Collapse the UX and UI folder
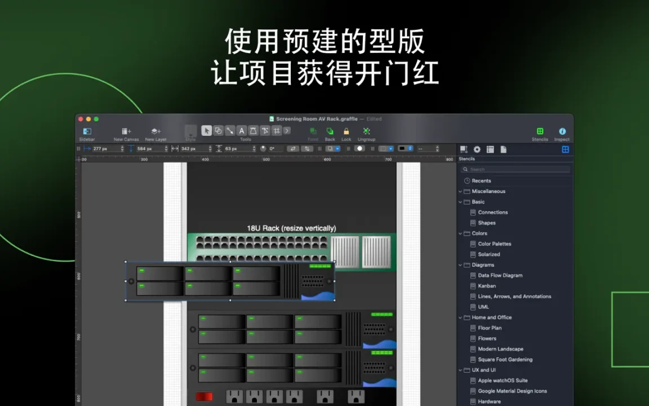This screenshot has height=406, width=649. tap(460, 370)
